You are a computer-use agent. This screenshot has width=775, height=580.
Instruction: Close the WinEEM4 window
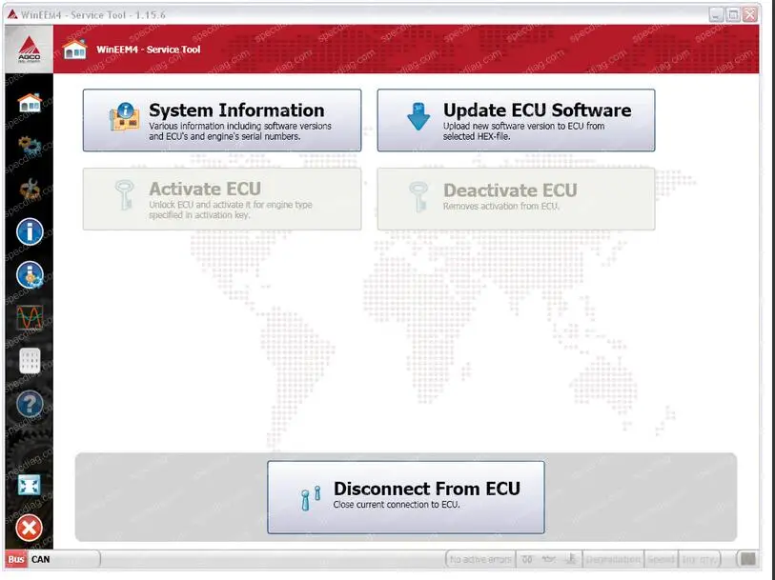(750, 15)
